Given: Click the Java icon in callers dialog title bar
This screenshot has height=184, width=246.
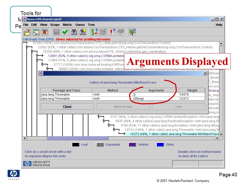Looking at the screenshot, I should point(41,73).
